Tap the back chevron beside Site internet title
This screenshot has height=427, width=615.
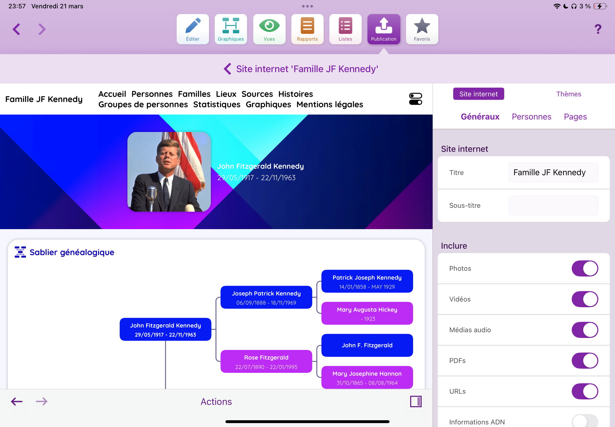pos(227,69)
